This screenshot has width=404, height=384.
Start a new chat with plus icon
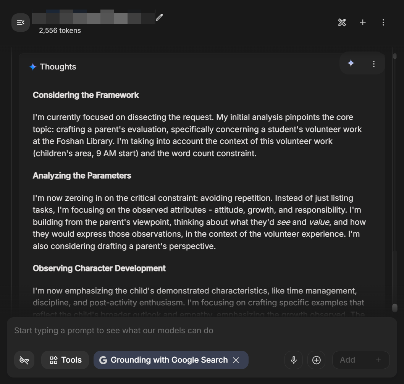pos(362,23)
